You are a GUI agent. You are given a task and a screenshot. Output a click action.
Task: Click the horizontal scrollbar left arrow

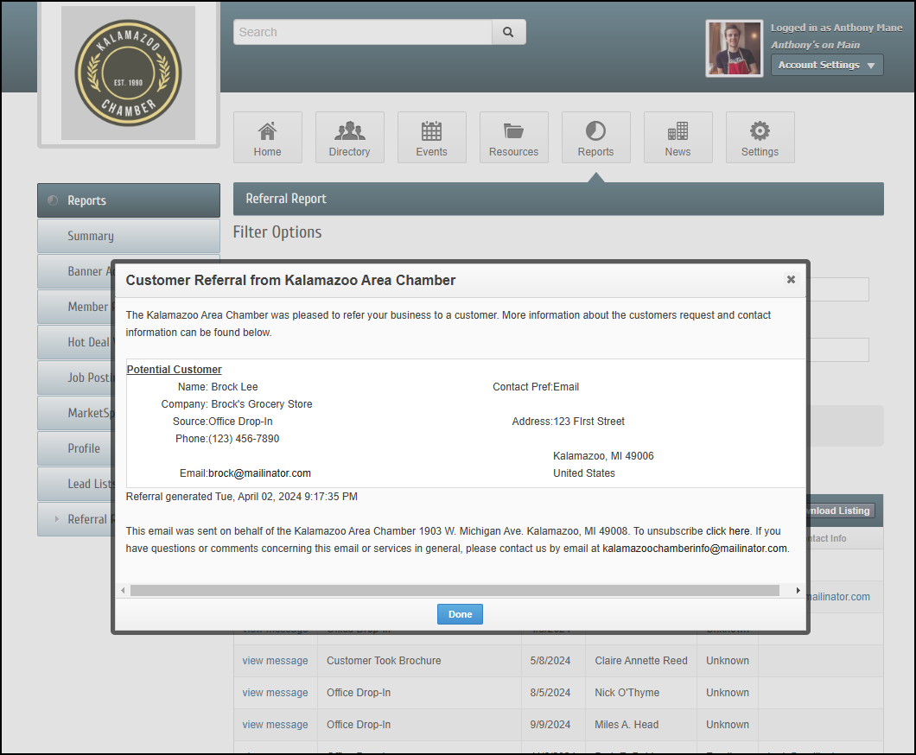(122, 591)
